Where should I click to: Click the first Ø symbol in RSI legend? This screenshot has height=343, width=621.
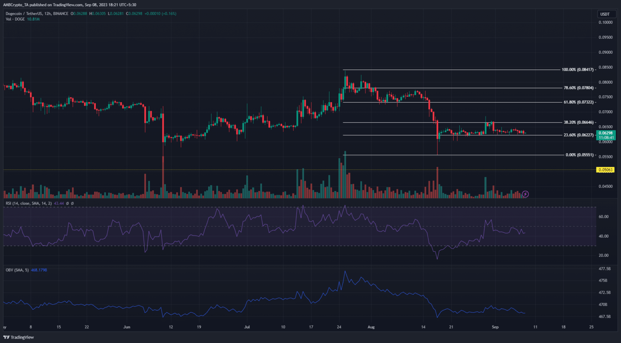pyautogui.click(x=67, y=203)
